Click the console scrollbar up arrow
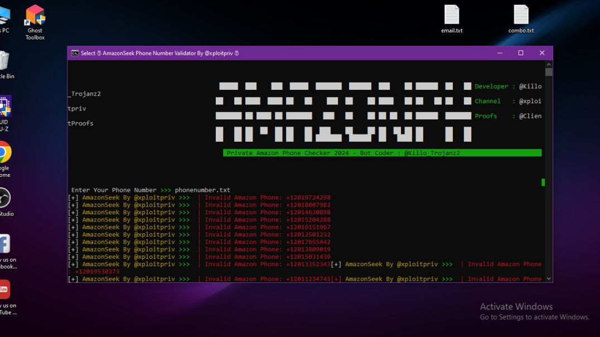The width and height of the screenshot is (600, 337). pyautogui.click(x=549, y=64)
